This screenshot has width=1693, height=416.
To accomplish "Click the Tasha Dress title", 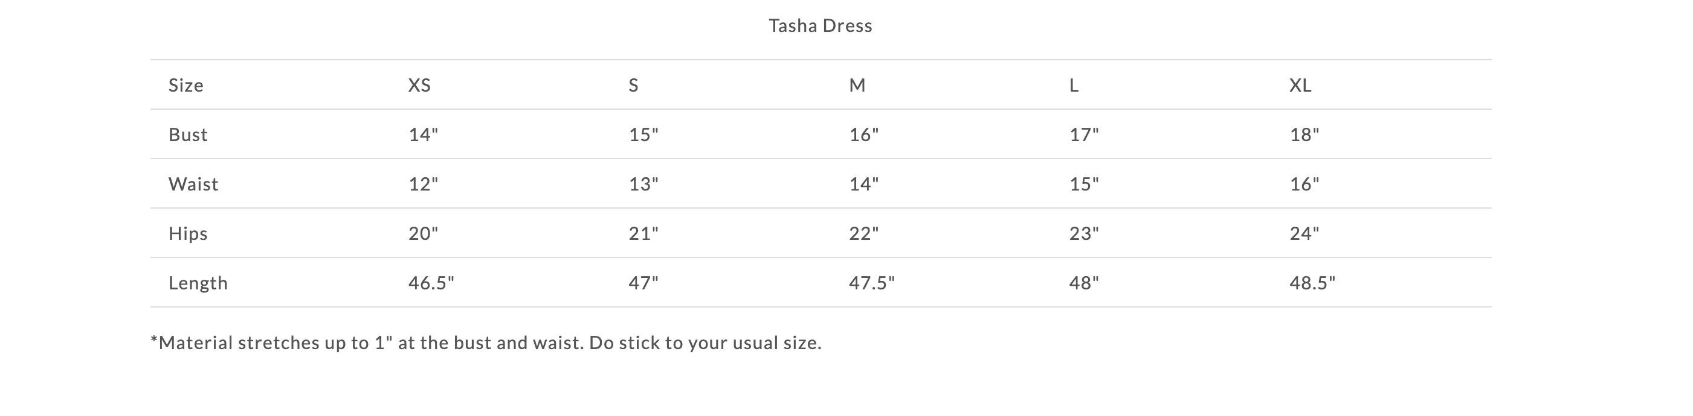I will [x=820, y=25].
